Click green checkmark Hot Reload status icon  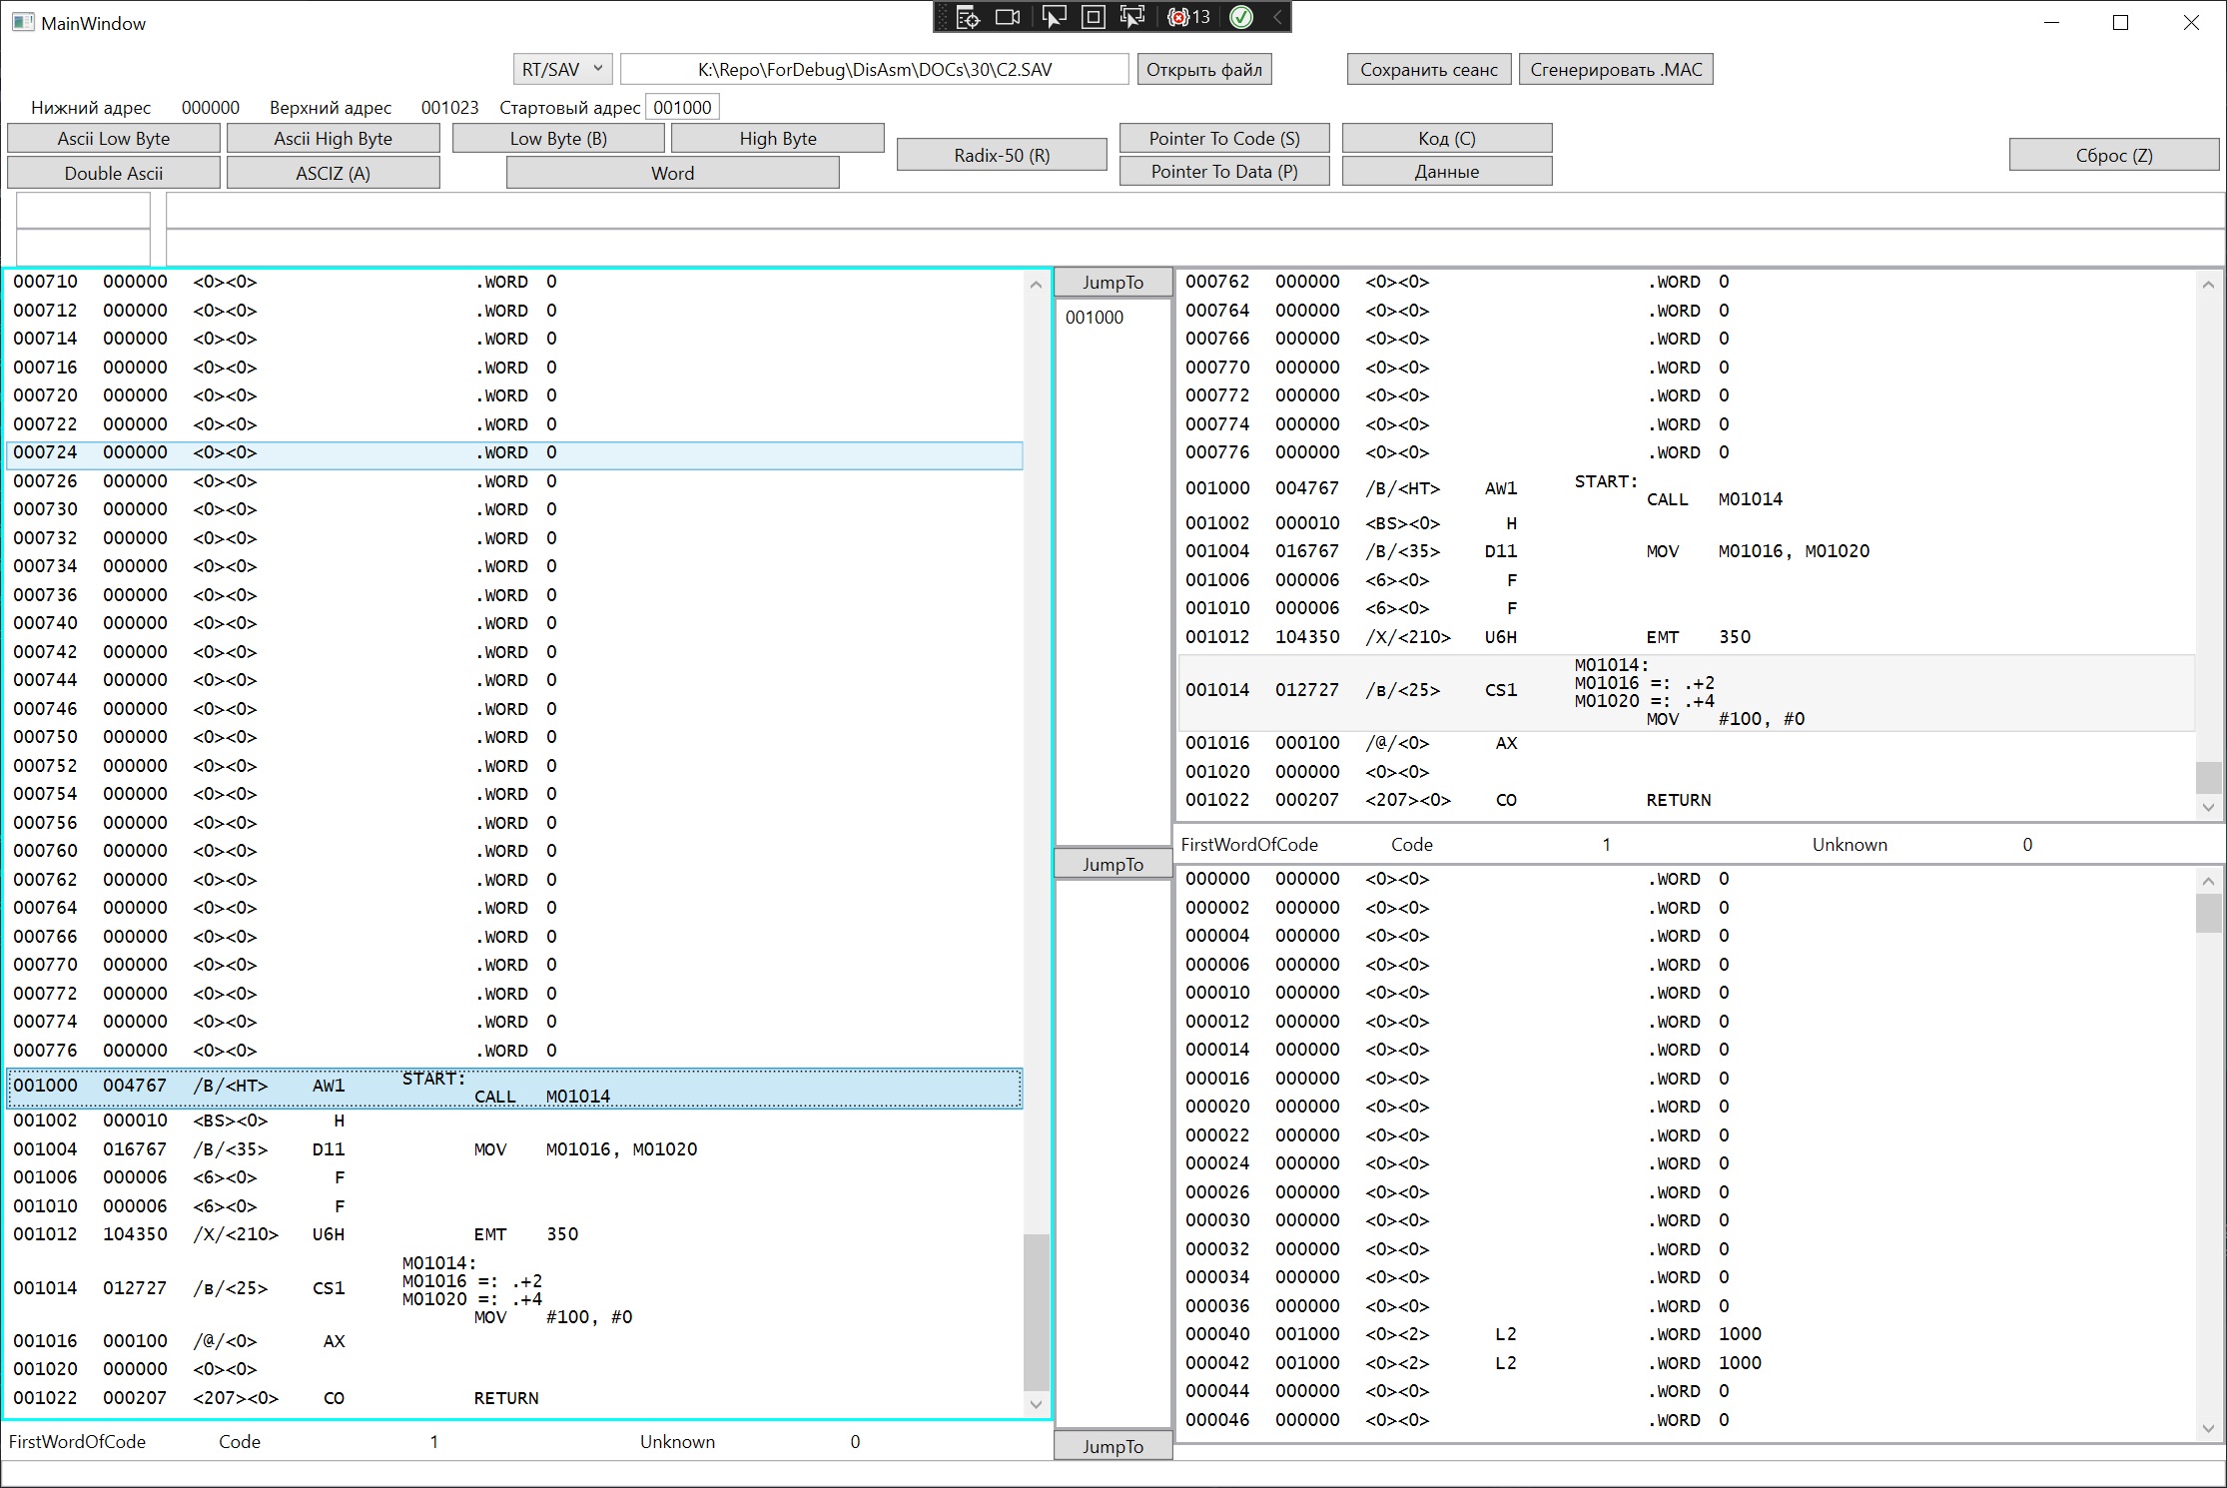coord(1241,17)
